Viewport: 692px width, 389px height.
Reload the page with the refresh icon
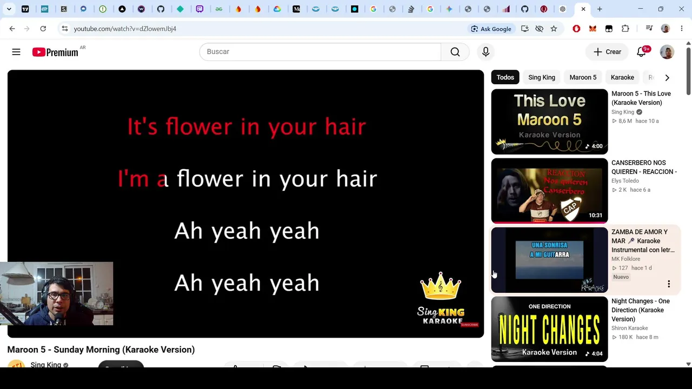pos(43,29)
